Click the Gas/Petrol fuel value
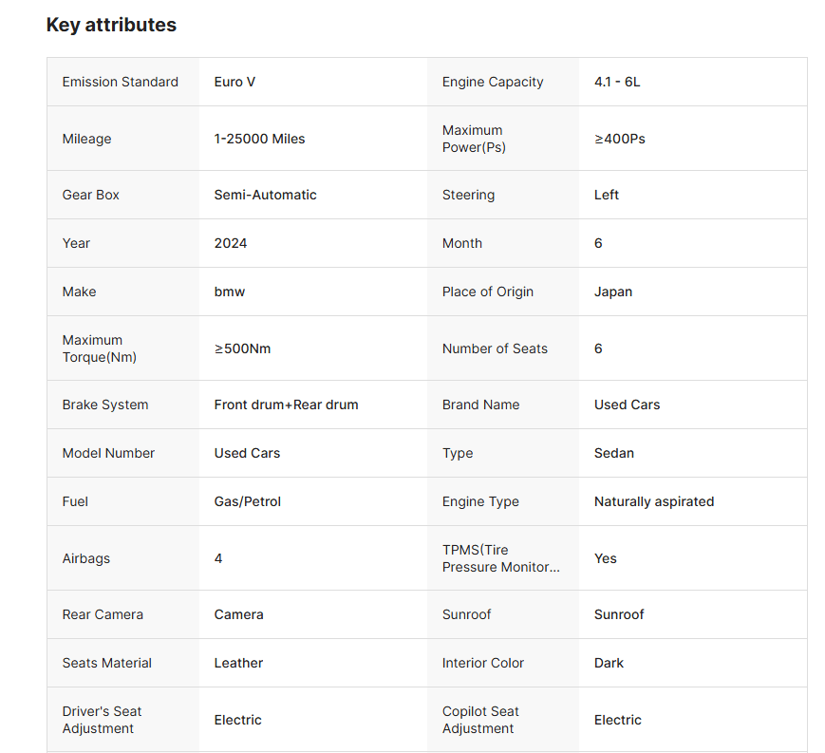 248,501
